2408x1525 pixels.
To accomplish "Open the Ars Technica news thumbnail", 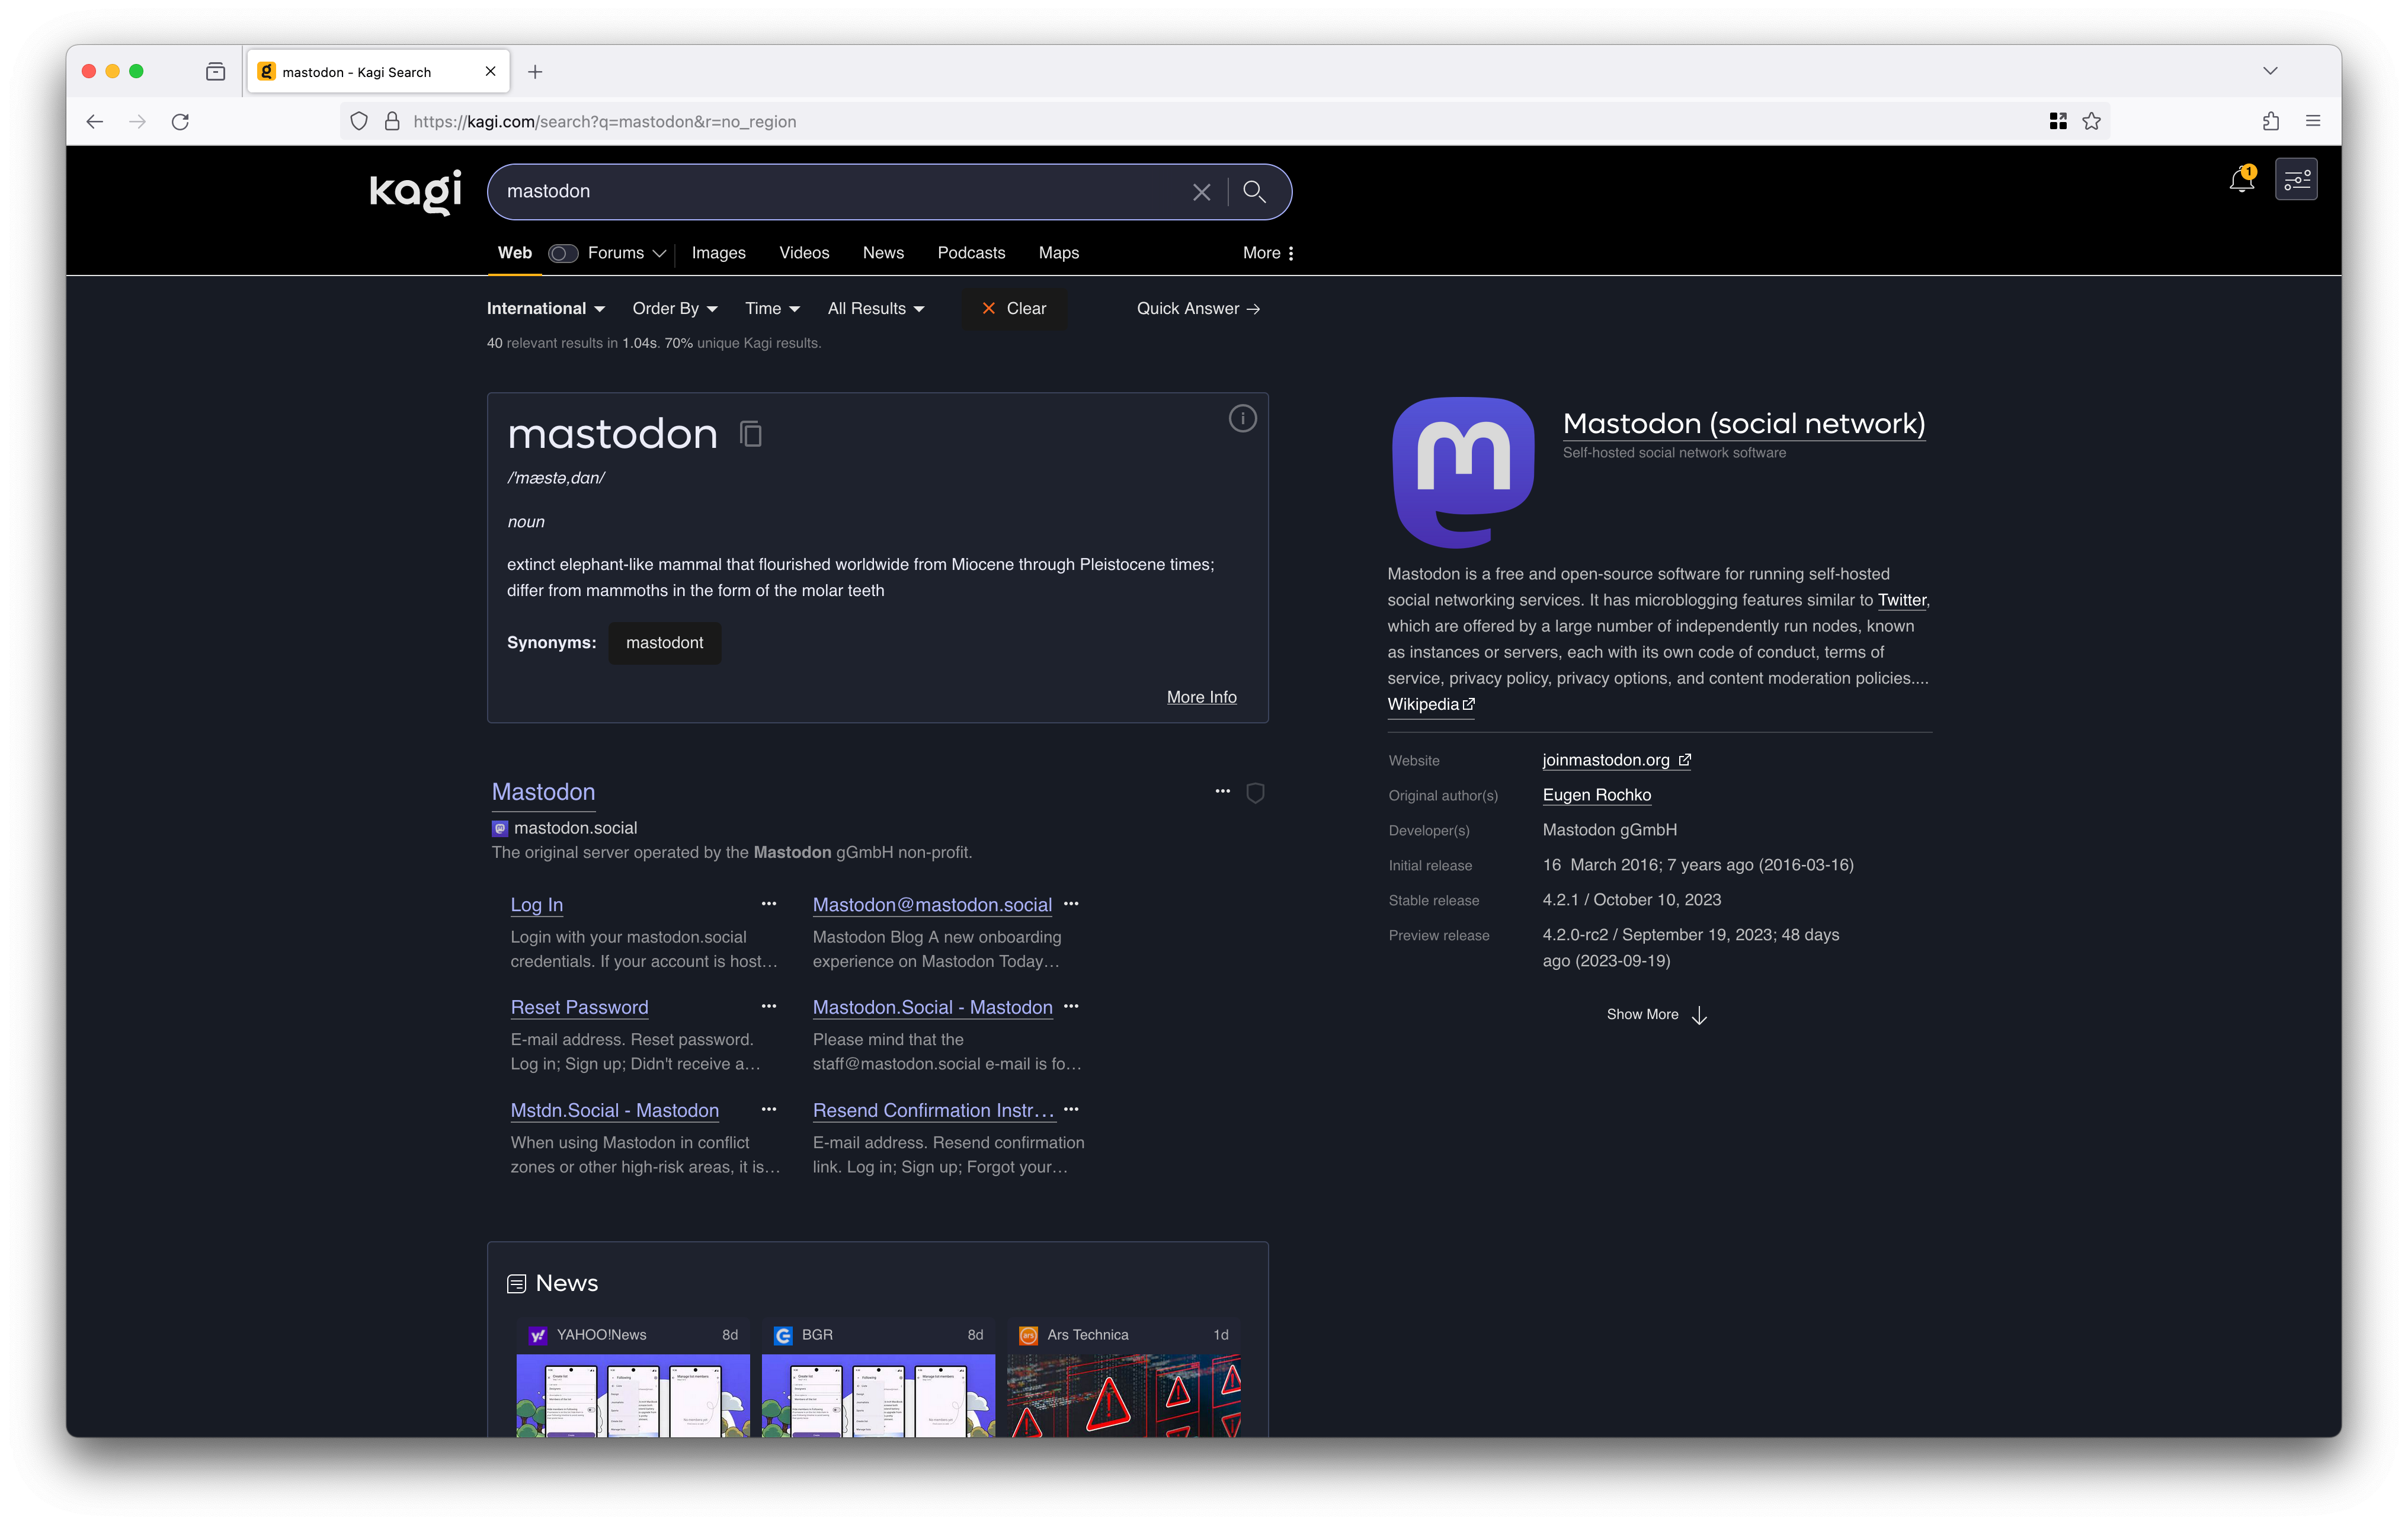I will click(1123, 1395).
